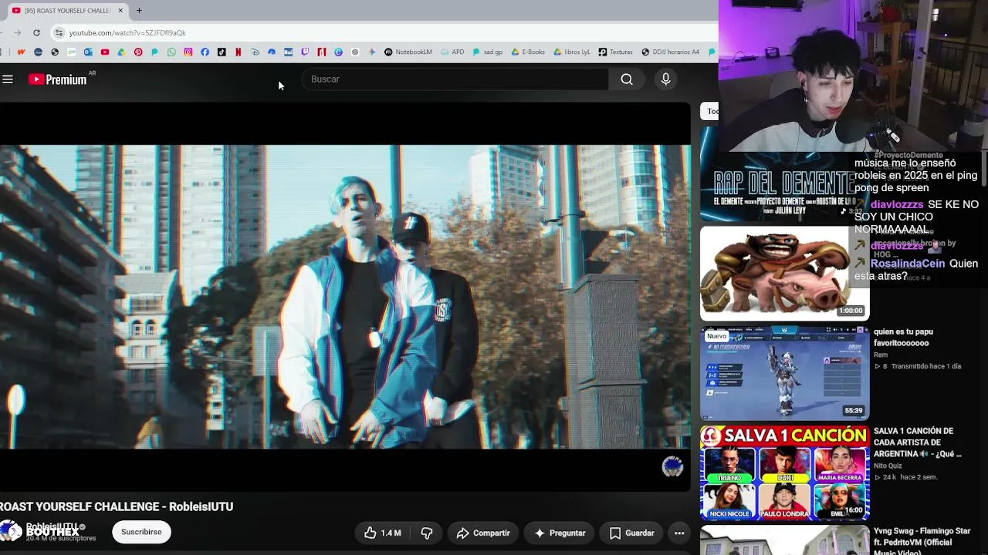
Task: Dislike the video with thumbs-down button
Action: 427,533
